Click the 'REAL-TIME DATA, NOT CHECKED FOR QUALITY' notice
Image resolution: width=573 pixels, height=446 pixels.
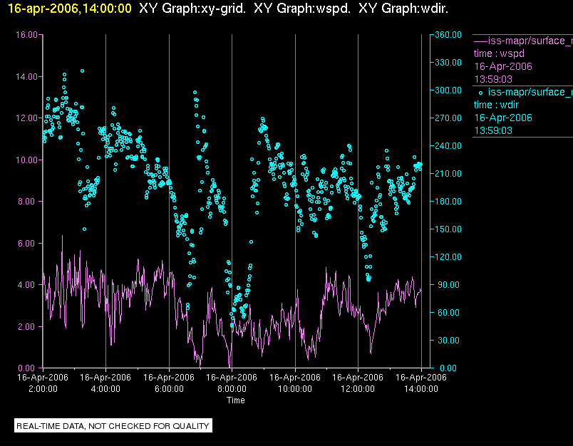pos(113,426)
